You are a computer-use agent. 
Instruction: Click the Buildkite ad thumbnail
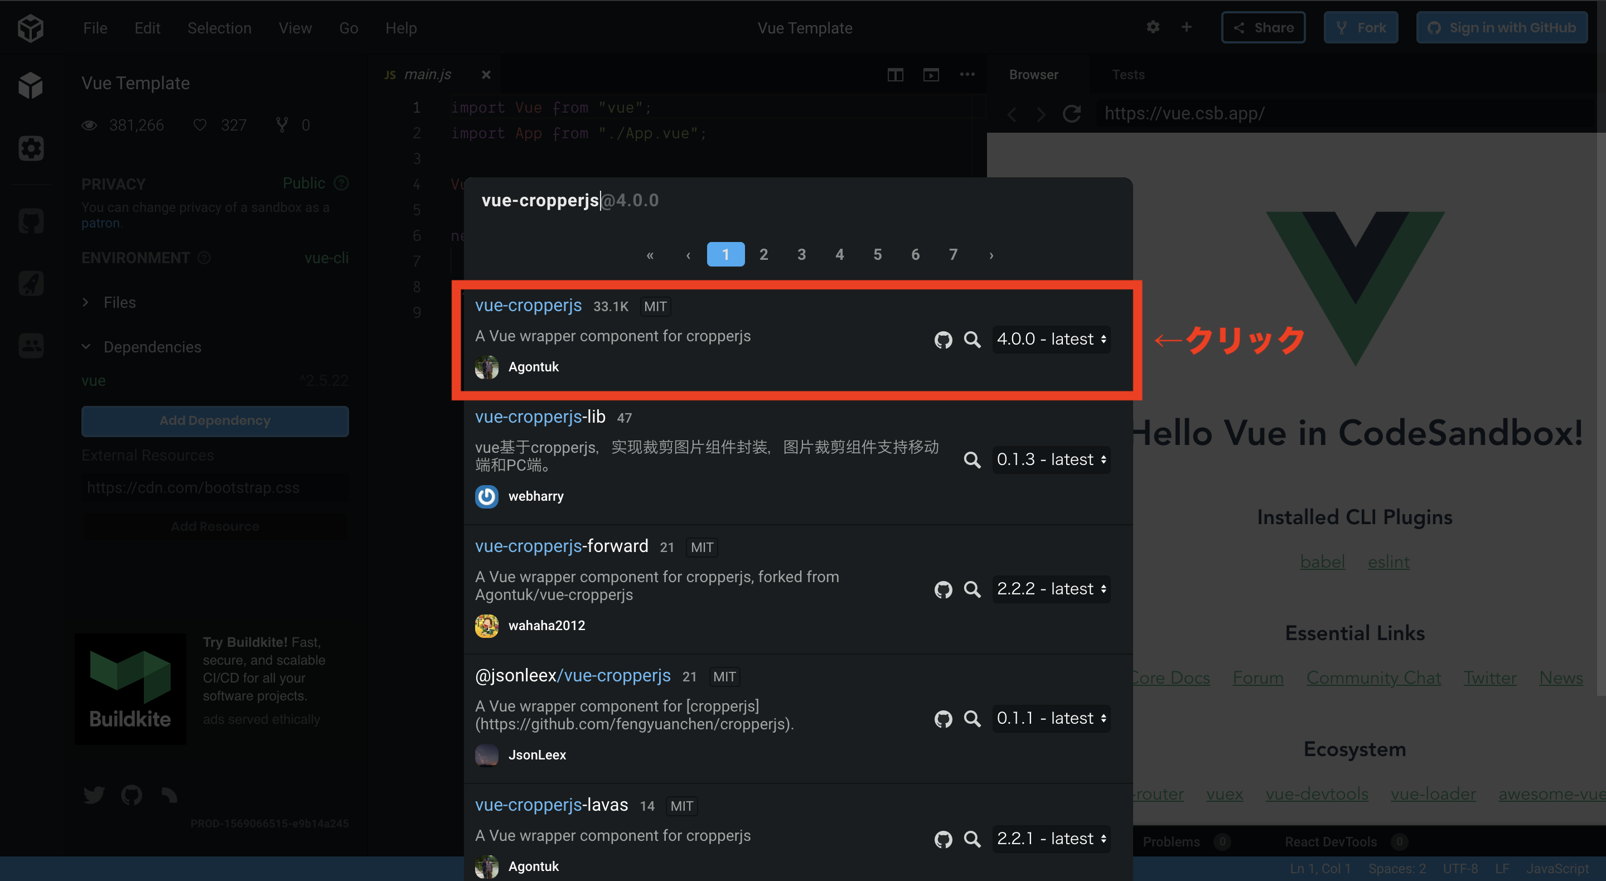tap(130, 689)
